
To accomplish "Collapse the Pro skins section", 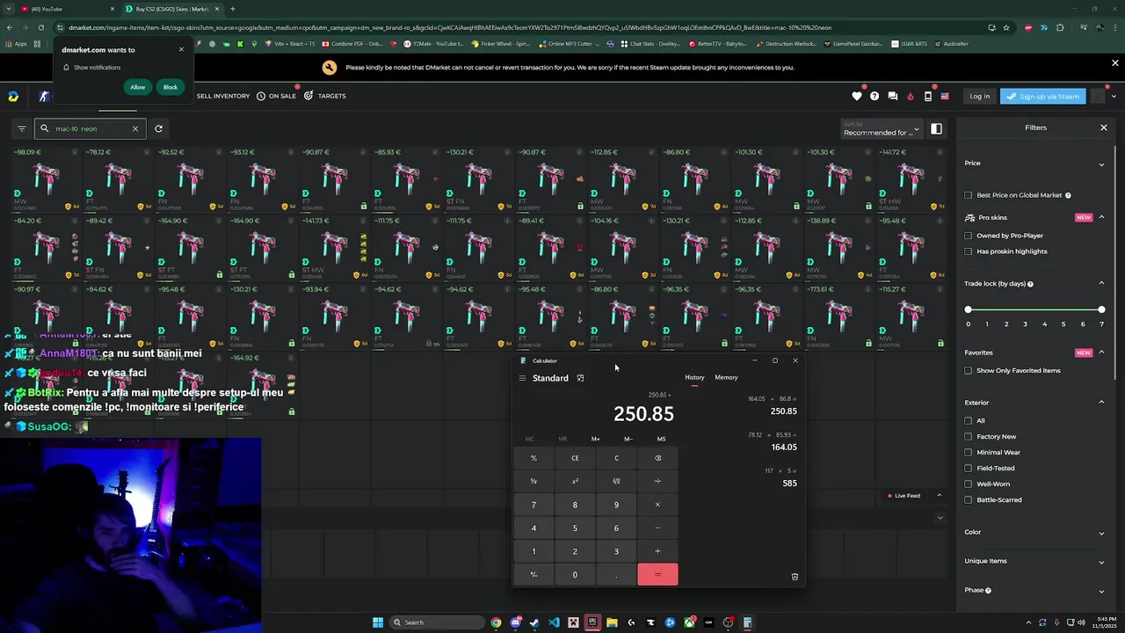I will [1101, 217].
